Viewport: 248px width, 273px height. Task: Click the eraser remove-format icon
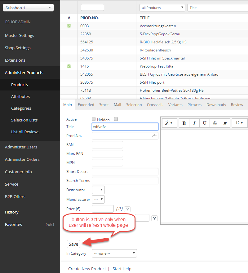(225, 123)
